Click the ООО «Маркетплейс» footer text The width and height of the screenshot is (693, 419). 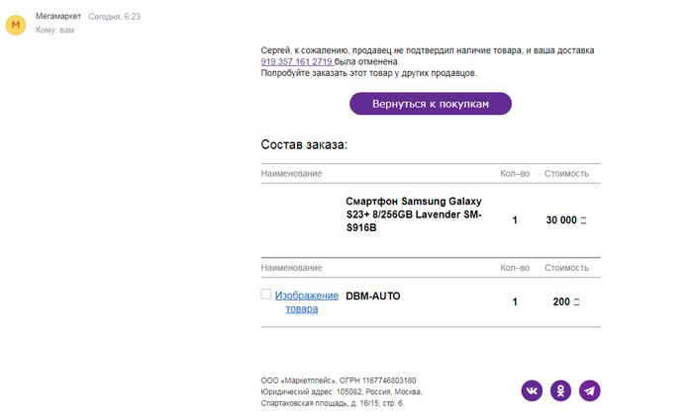pos(338,380)
